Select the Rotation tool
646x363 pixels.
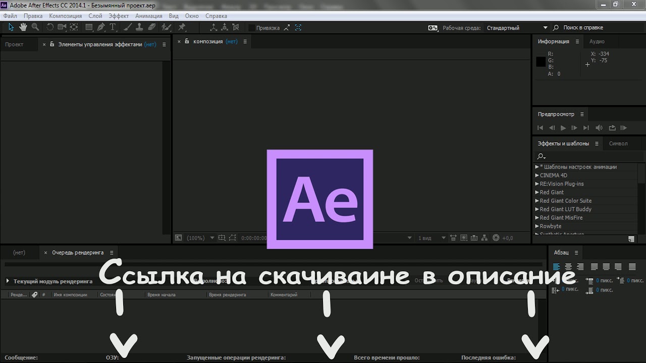pos(50,27)
